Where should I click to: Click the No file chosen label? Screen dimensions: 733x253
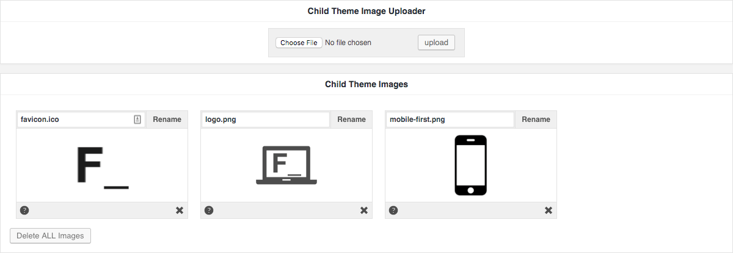(348, 43)
